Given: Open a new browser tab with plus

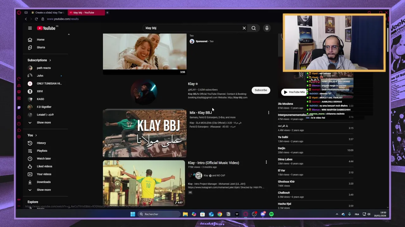Looking at the screenshot, I should point(107,13).
